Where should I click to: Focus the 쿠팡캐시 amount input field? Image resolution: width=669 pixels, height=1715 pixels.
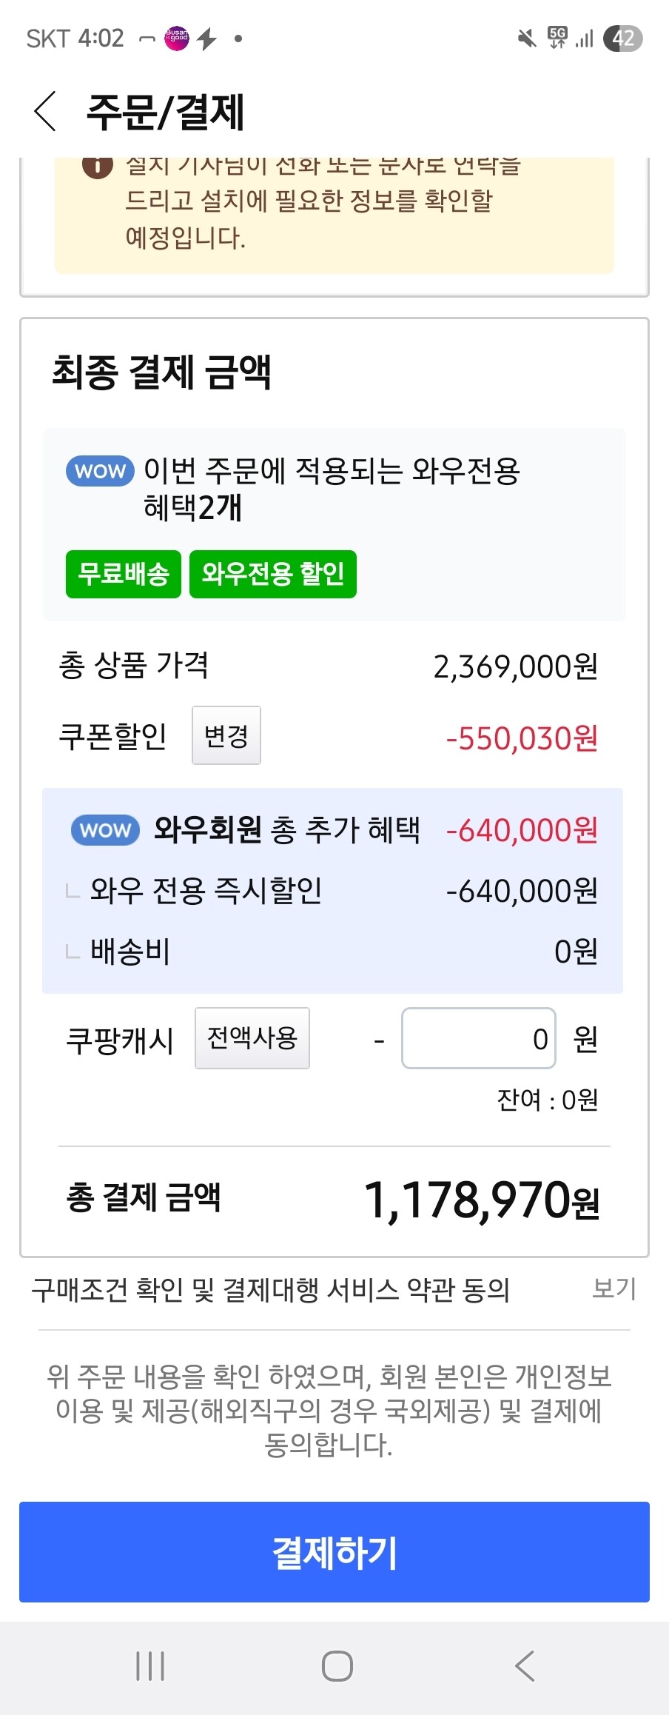pos(478,1038)
